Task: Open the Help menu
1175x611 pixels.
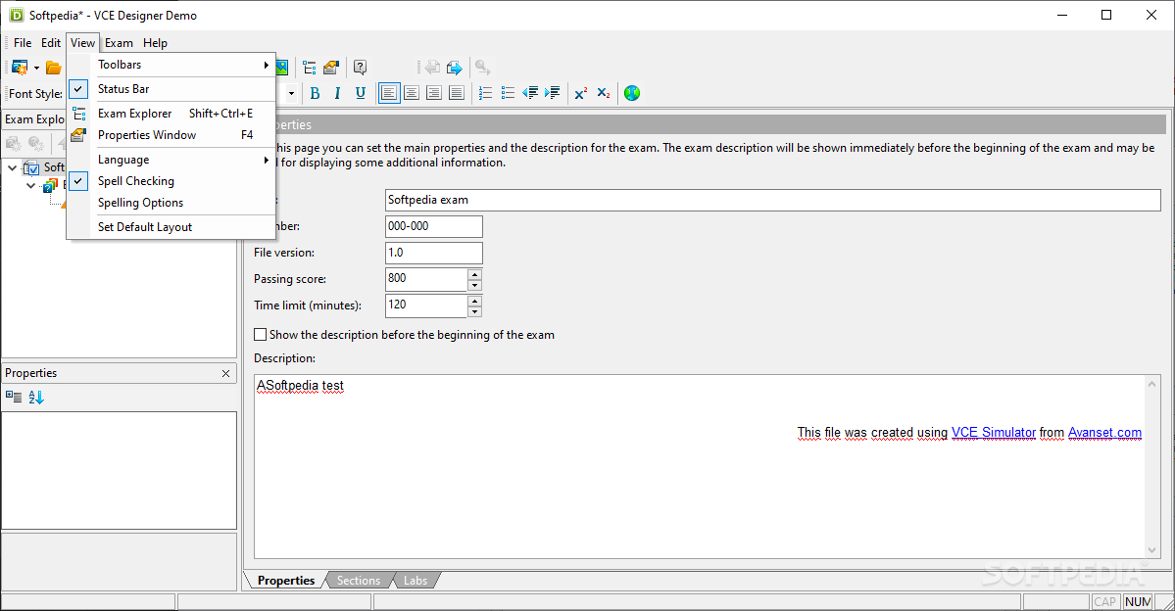Action: pyautogui.click(x=155, y=43)
